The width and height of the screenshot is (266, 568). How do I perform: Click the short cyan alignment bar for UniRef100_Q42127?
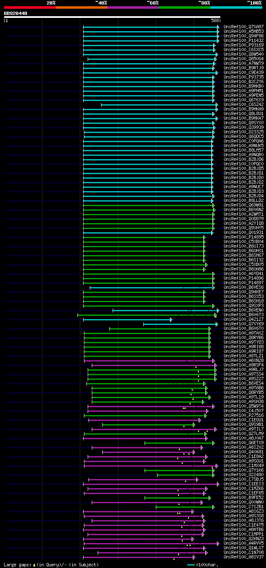coord(128,320)
